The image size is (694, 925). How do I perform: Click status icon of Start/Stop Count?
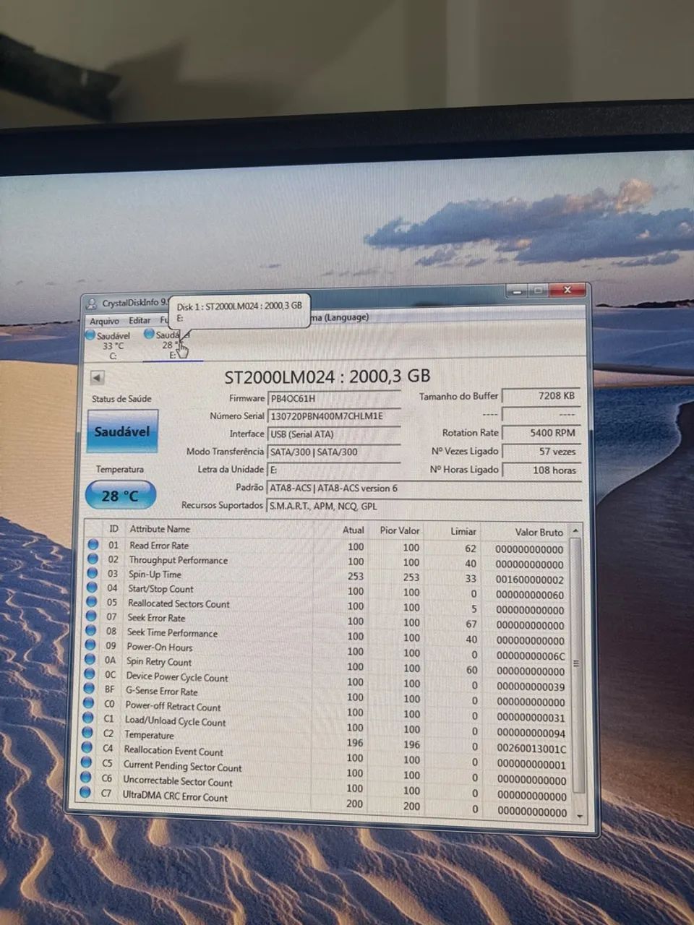tap(92, 588)
